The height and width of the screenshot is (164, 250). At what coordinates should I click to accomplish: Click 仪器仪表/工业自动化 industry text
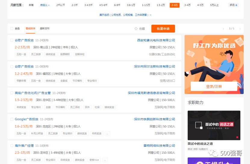[162, 54]
